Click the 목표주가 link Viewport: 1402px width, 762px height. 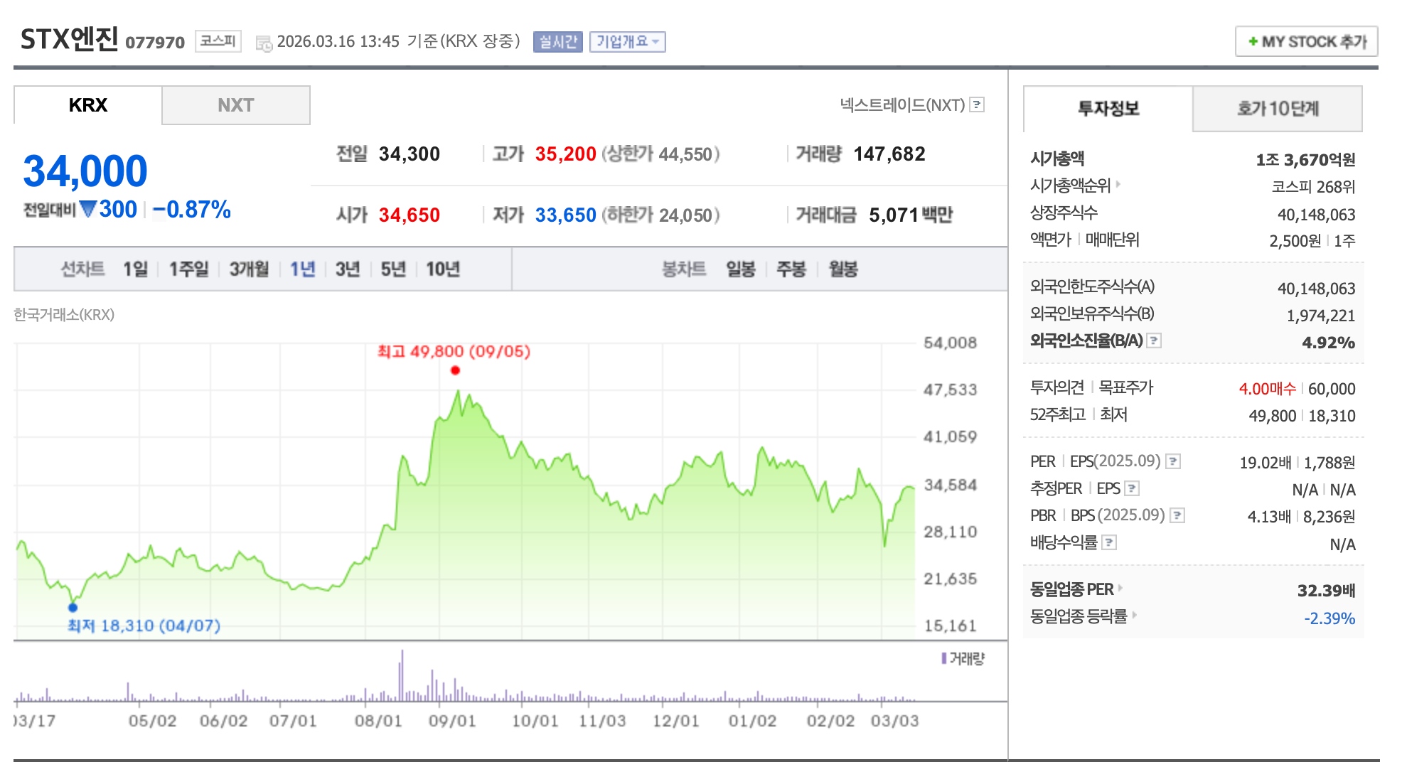tap(1126, 387)
